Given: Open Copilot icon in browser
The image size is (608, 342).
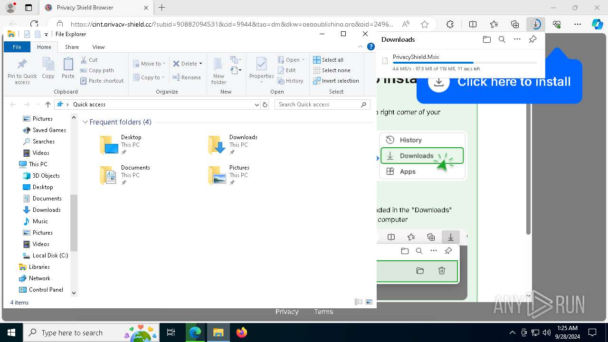Looking at the screenshot, I should pyautogui.click(x=598, y=24).
